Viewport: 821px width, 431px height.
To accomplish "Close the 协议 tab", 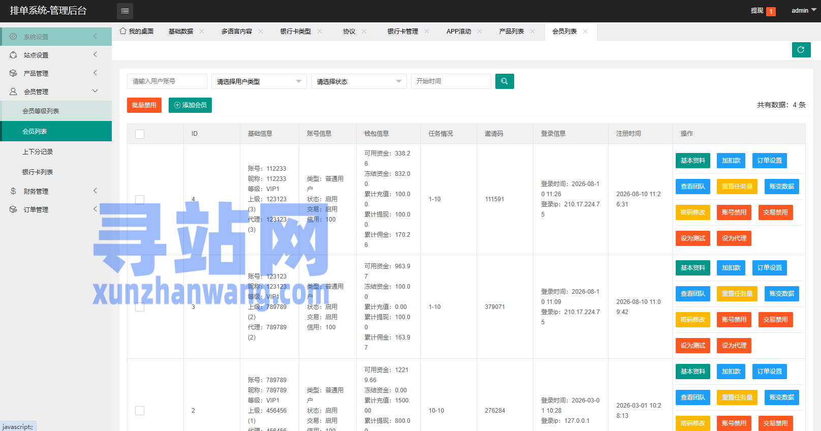I will pyautogui.click(x=364, y=32).
